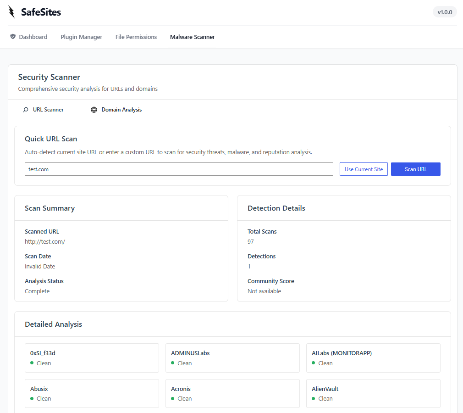Screen dimensions: 463x413
Task: Select the AILabs (MONITORAPP) result card
Action: pyautogui.click(x=373, y=357)
